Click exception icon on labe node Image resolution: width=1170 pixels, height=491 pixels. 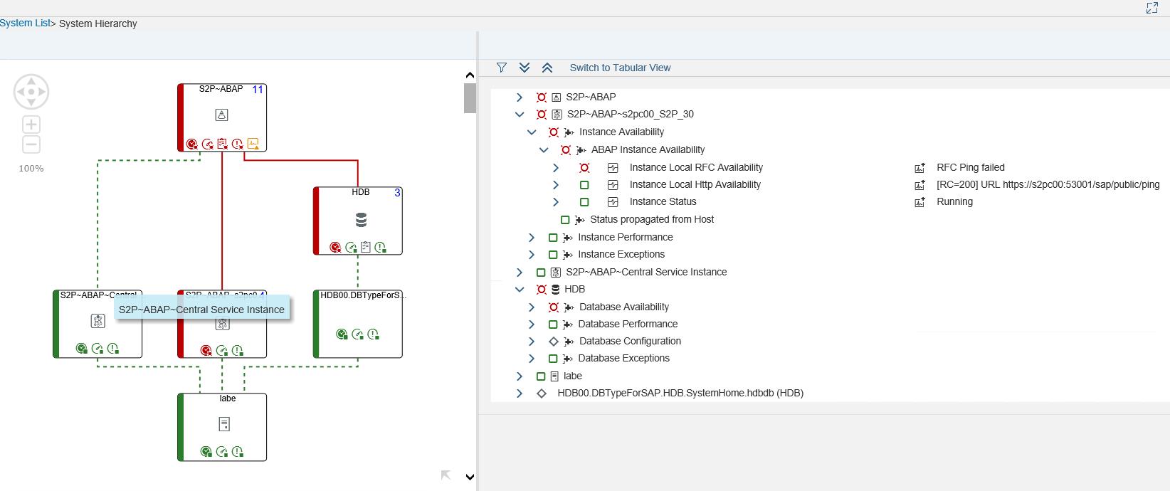pos(238,451)
